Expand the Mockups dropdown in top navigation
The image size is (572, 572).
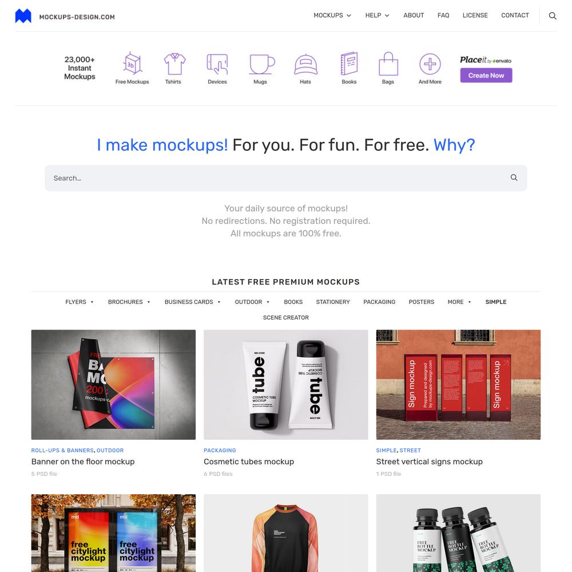(332, 15)
